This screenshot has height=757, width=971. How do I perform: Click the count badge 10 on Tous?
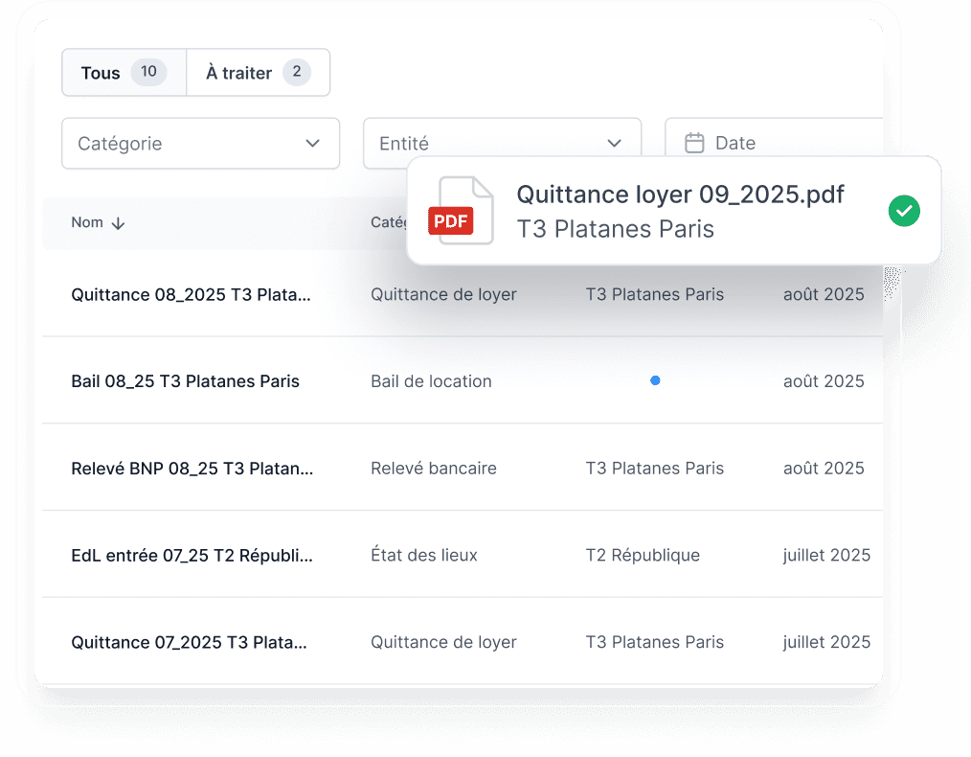148,72
